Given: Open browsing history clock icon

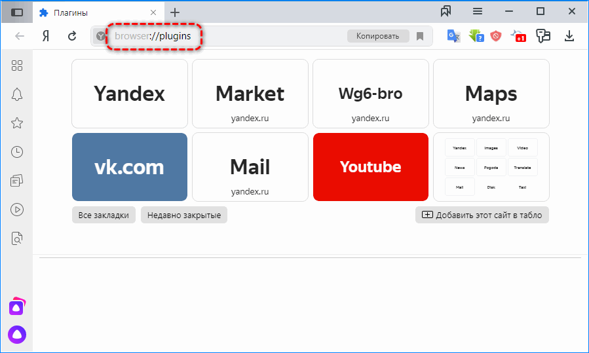Looking at the screenshot, I should pyautogui.click(x=17, y=152).
